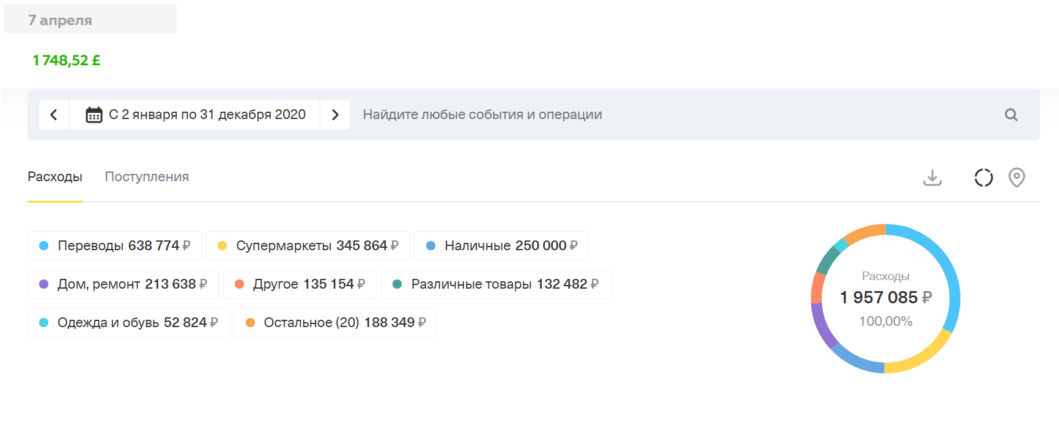1059x429 pixels.
Task: Focus the events and operations search field
Action: click(x=666, y=115)
